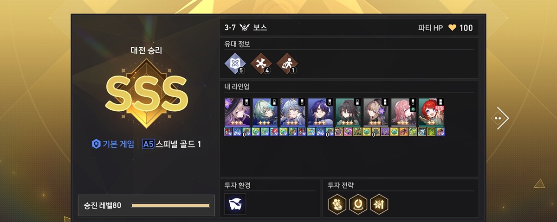Select the brown pinwheel bond icon numbered 4
557x222 pixels.
click(x=260, y=64)
